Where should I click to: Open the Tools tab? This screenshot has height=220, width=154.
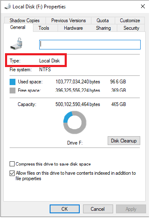pyautogui.click(x=44, y=28)
